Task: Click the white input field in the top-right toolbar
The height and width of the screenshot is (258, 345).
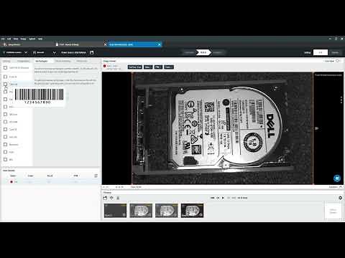Action: pos(321,52)
